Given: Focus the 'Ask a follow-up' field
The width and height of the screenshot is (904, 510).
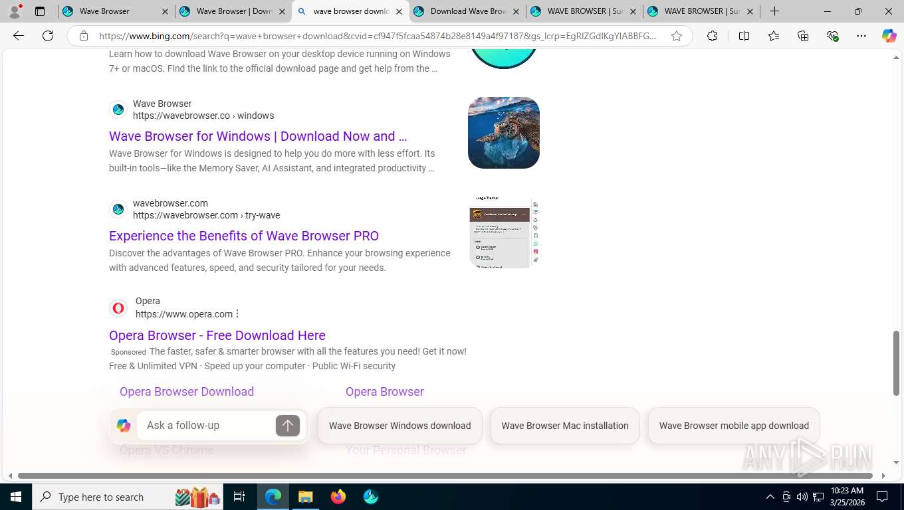Looking at the screenshot, I should (206, 426).
